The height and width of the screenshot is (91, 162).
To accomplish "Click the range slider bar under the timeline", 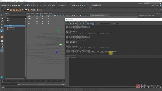I will coord(41,84).
